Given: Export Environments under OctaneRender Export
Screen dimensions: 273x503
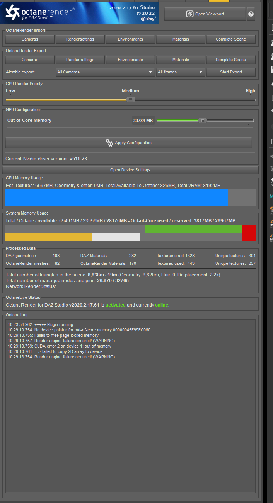Looking at the screenshot, I should (130, 60).
